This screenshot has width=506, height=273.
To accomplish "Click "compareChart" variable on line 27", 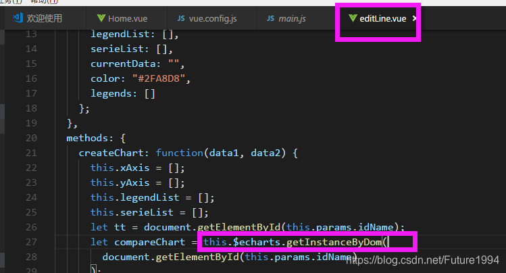I will (150, 242).
